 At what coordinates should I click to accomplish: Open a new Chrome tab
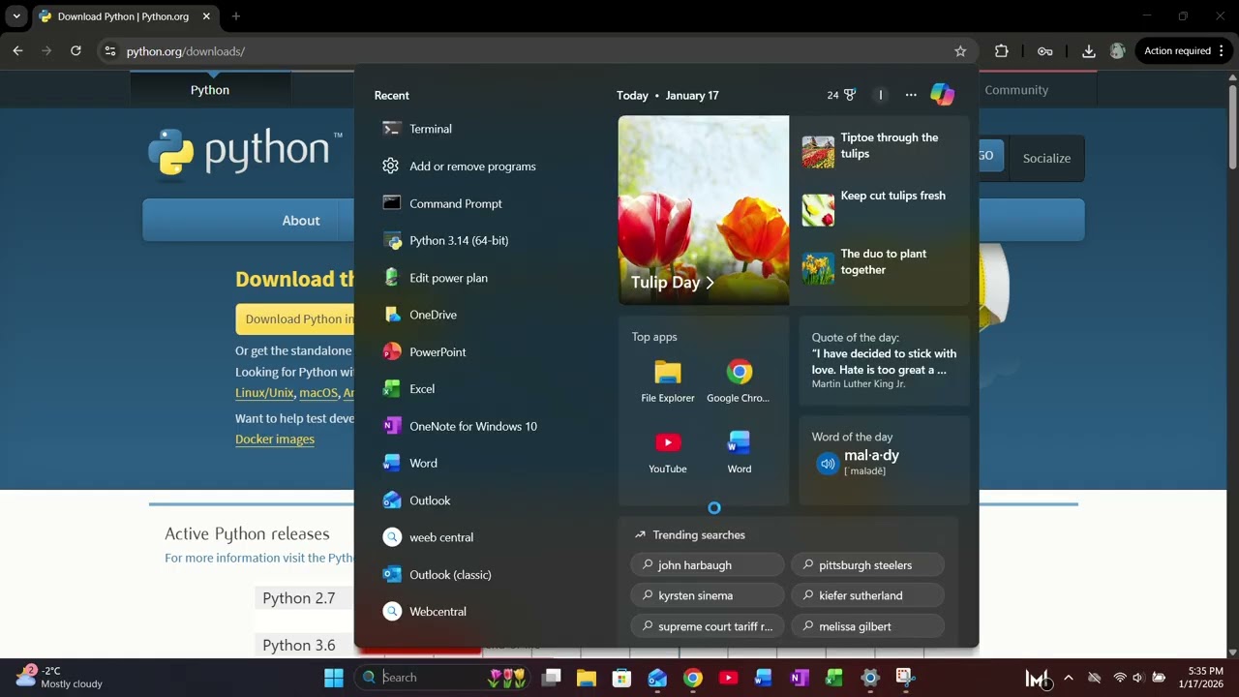pos(235,16)
